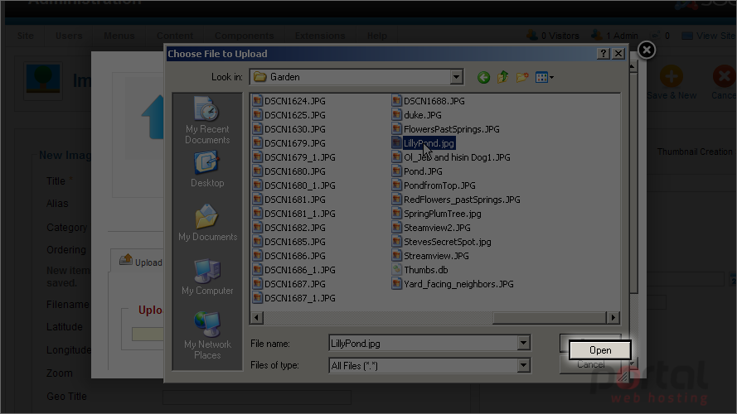Select file DSCN1686.JPG

click(x=288, y=256)
